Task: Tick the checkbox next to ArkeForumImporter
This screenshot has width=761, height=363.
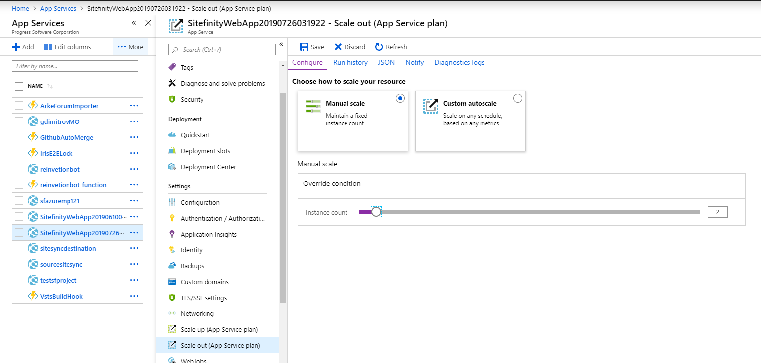Action: tap(19, 106)
